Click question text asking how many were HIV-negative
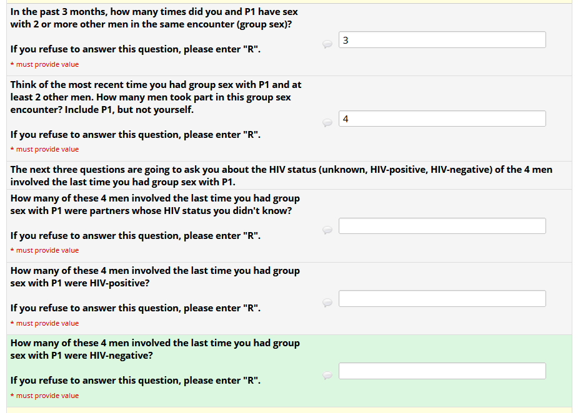Viewport: 578px width, 413px height. click(x=155, y=349)
